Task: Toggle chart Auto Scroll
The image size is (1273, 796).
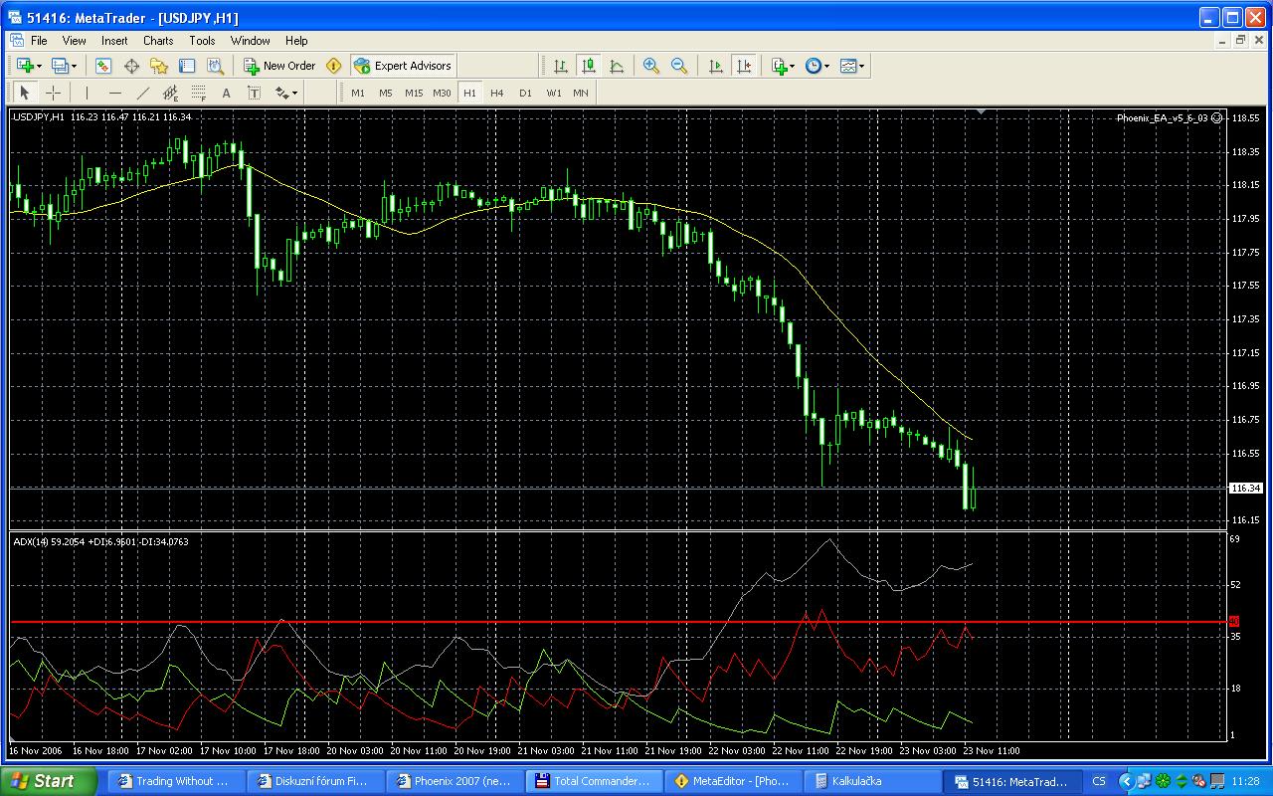Action: click(715, 66)
